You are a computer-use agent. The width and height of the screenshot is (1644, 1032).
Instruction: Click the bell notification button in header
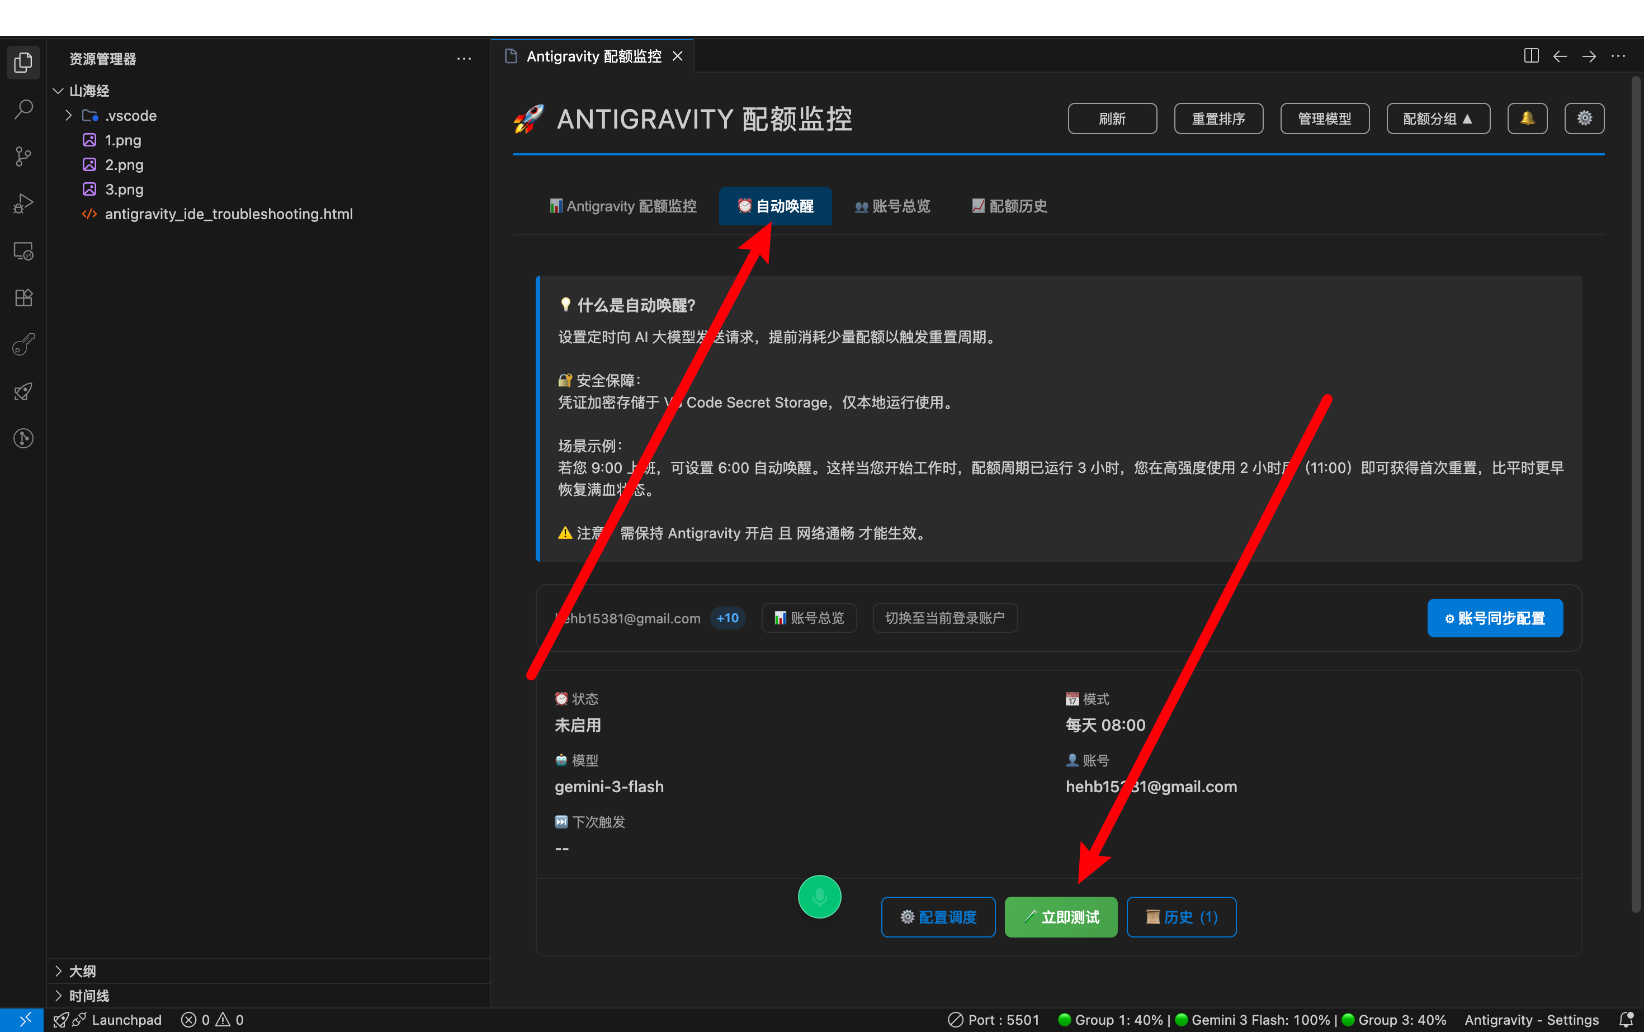pyautogui.click(x=1527, y=119)
